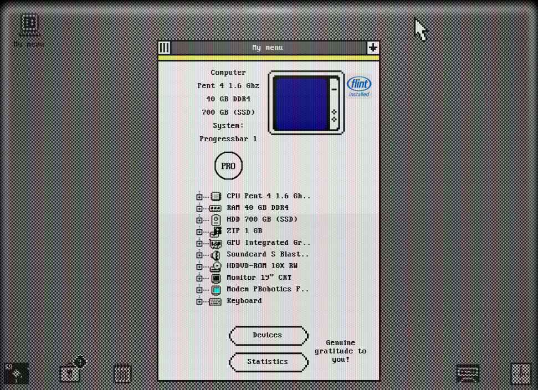This screenshot has height=390, width=538.
Task: Expand the Modem PBobotics tree node
Action: pyautogui.click(x=199, y=289)
